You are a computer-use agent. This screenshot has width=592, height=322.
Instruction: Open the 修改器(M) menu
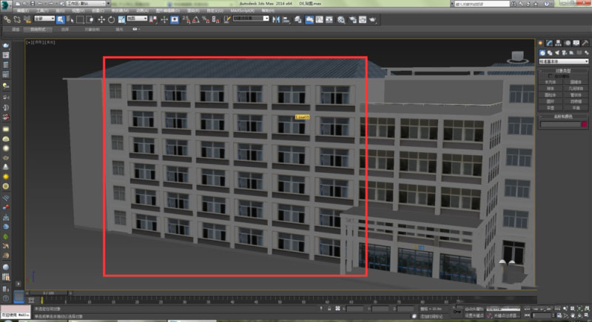tap(120, 10)
